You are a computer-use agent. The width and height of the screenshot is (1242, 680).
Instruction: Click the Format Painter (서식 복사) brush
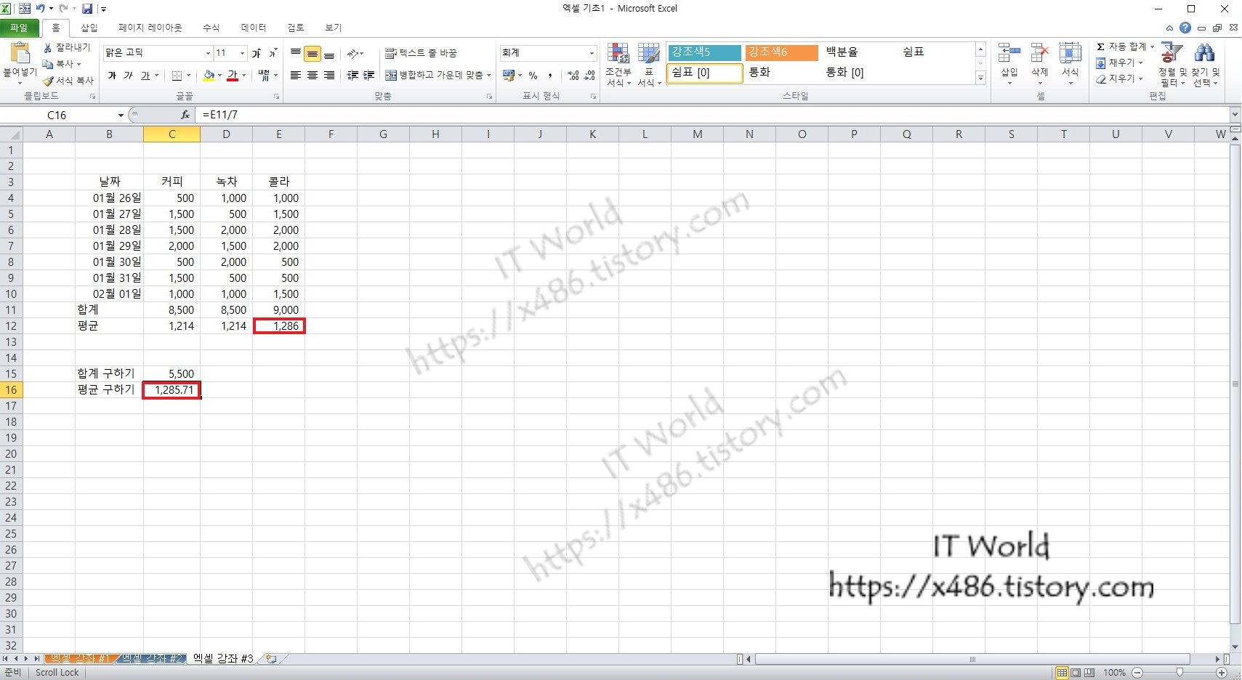pyautogui.click(x=48, y=81)
